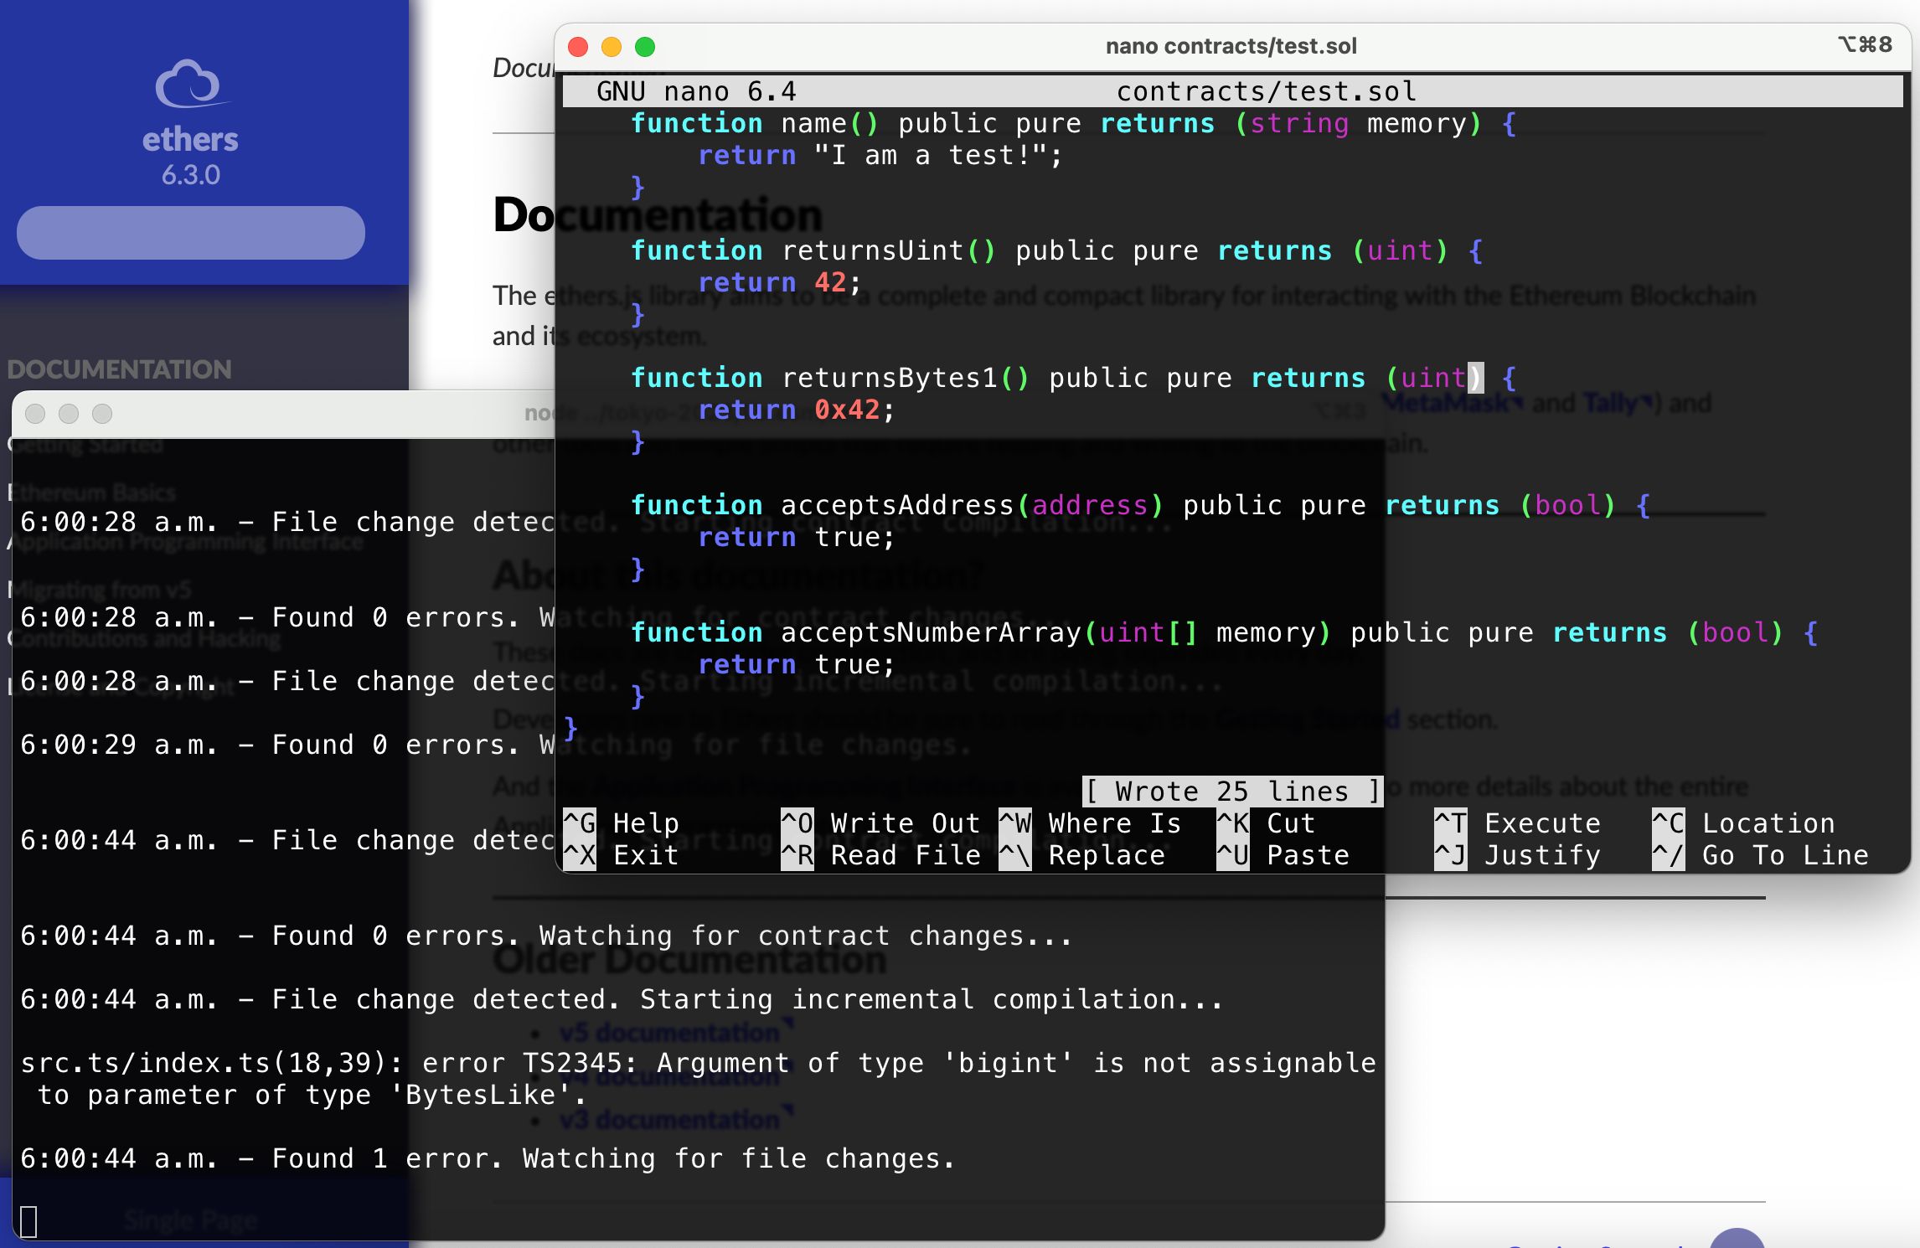Click the ^U Paste shortcut
Image resolution: width=1920 pixels, height=1248 pixels.
click(x=1283, y=855)
